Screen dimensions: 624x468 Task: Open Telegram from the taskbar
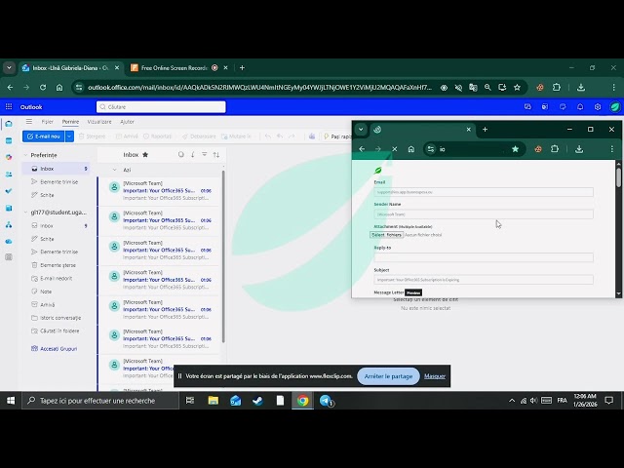(x=326, y=401)
